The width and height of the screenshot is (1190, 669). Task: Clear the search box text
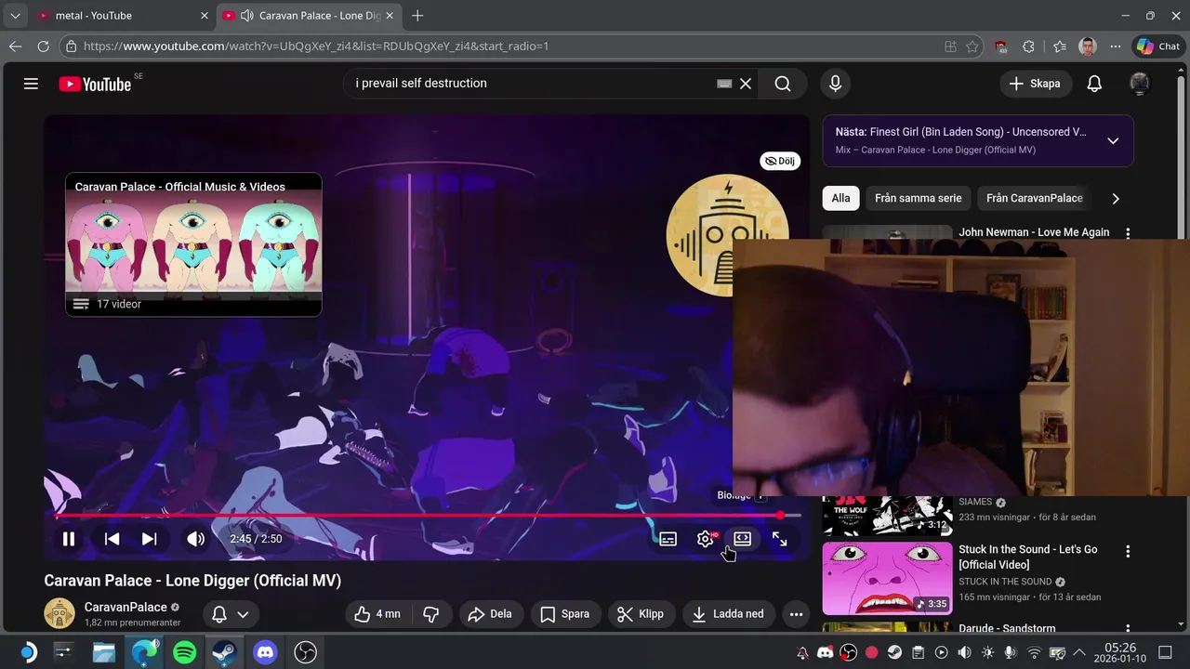pyautogui.click(x=746, y=84)
